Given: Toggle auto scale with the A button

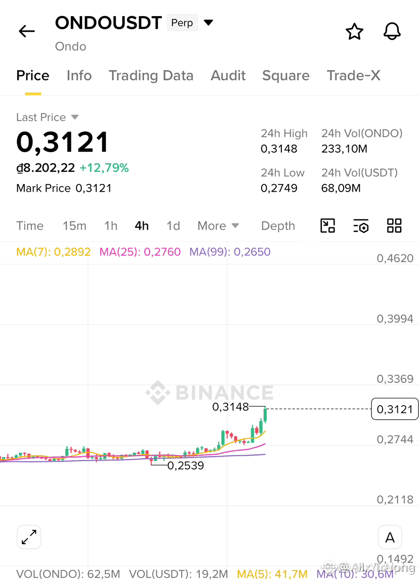Looking at the screenshot, I should click(390, 537).
